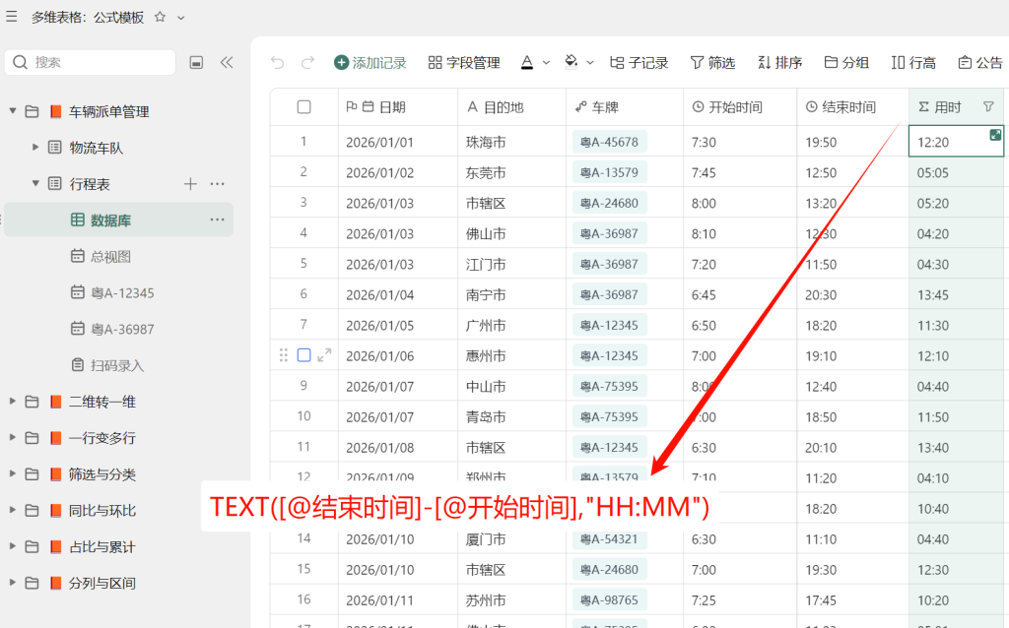The width and height of the screenshot is (1009, 628).
Task: Click the 搜索 search field
Action: pos(90,62)
